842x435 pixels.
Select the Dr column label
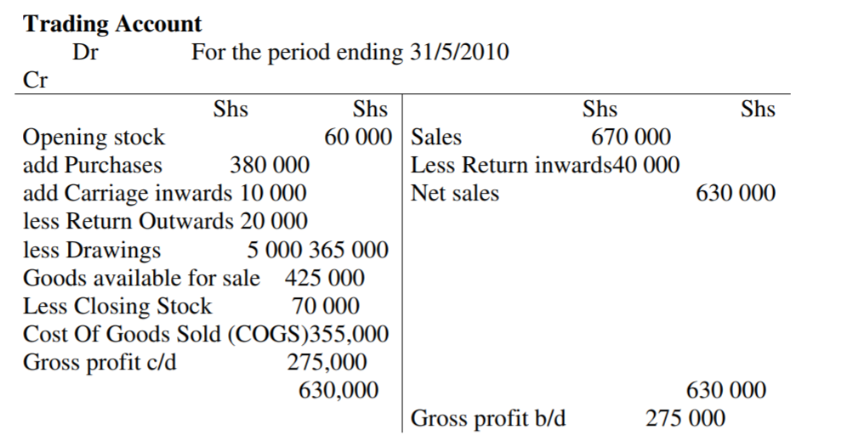pyautogui.click(x=84, y=53)
